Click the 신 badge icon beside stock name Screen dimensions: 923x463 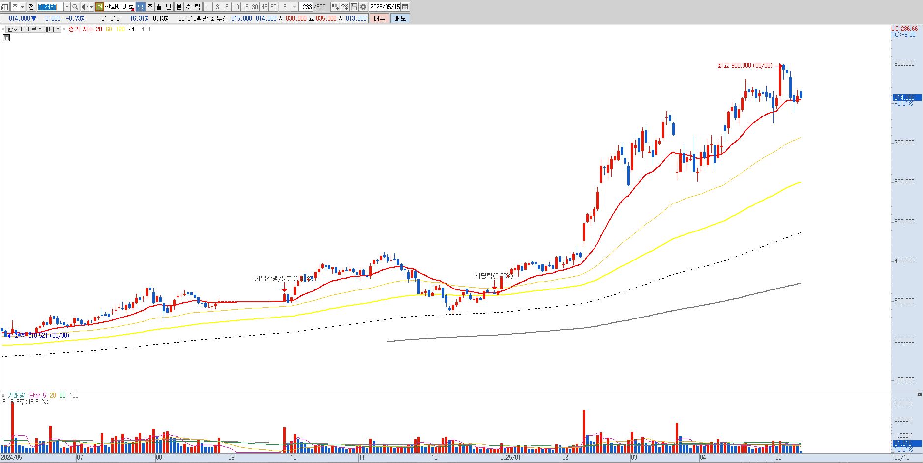[x=99, y=7]
